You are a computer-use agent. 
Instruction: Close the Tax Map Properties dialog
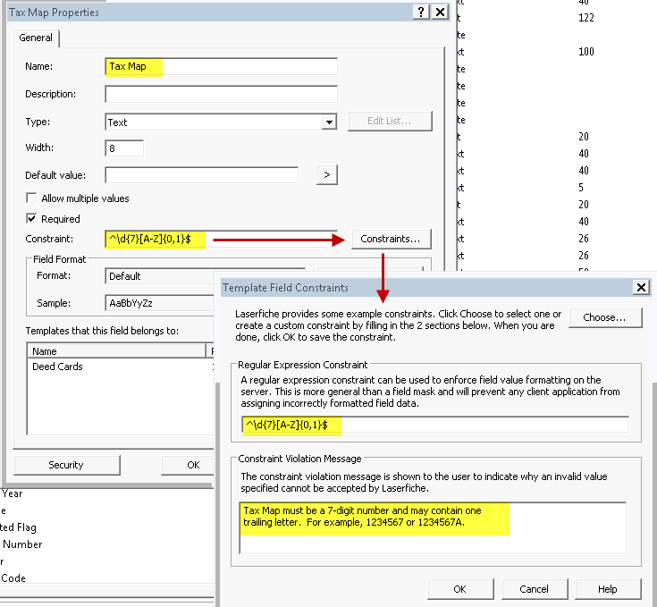pos(440,12)
